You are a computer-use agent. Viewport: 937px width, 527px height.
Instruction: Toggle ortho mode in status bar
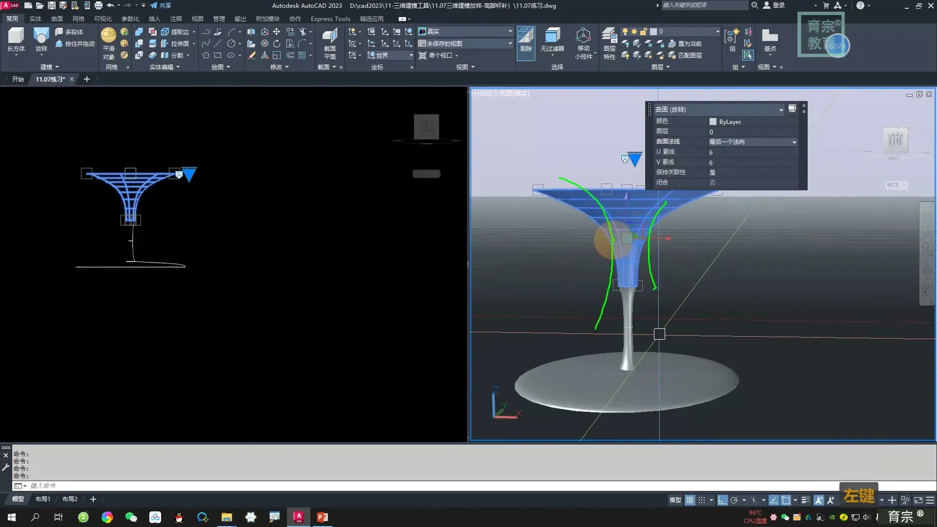[x=723, y=500]
